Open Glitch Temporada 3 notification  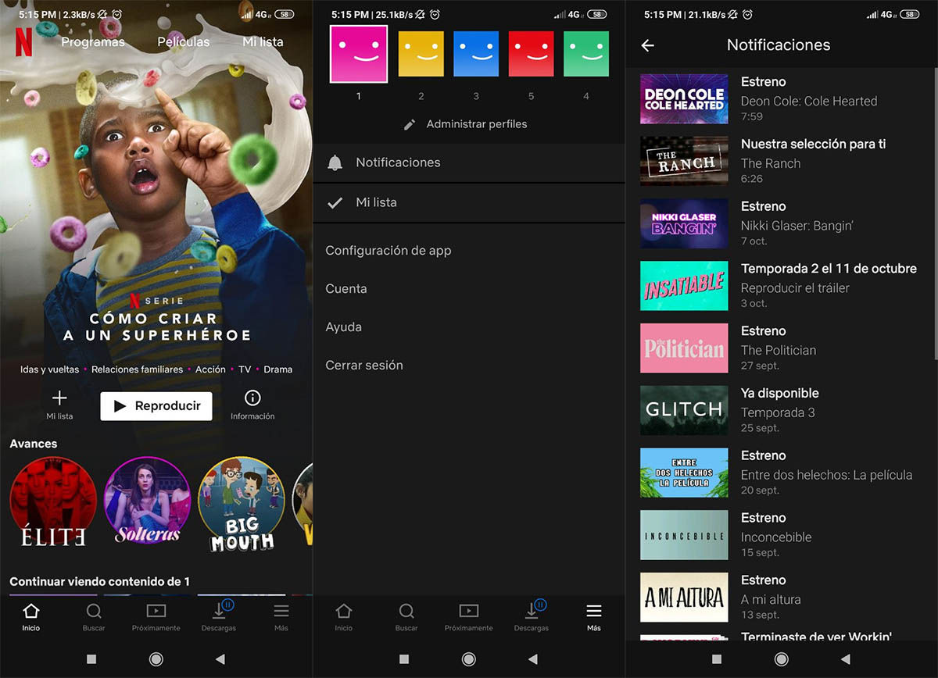[x=782, y=411]
